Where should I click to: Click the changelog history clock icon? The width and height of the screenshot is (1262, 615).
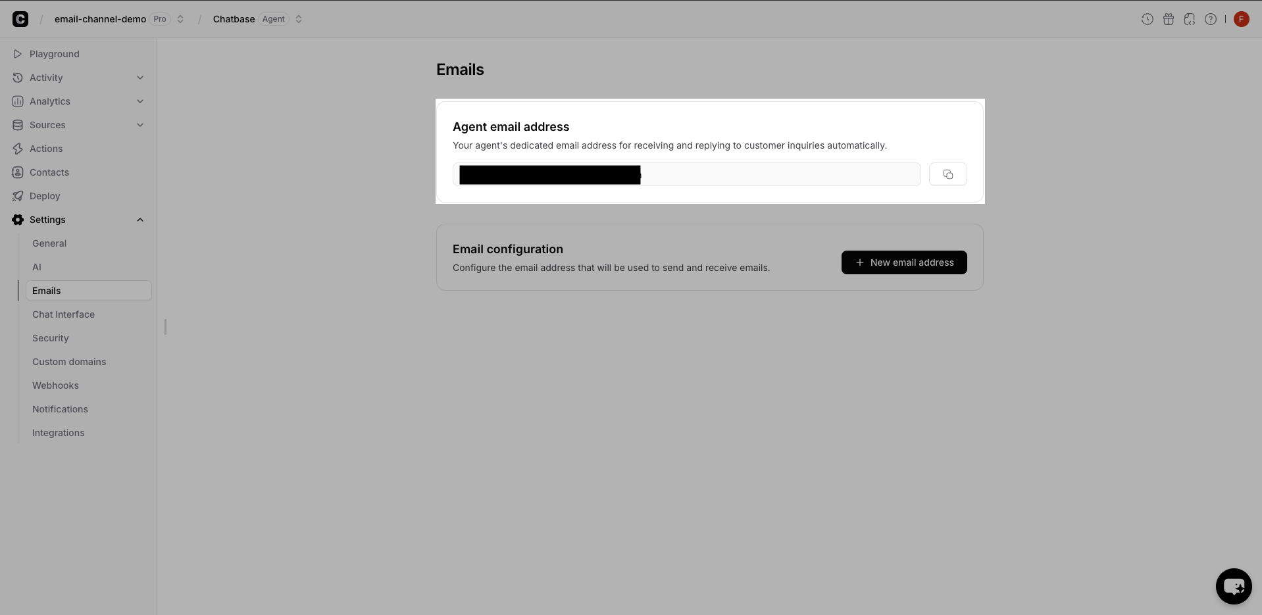click(x=1147, y=19)
